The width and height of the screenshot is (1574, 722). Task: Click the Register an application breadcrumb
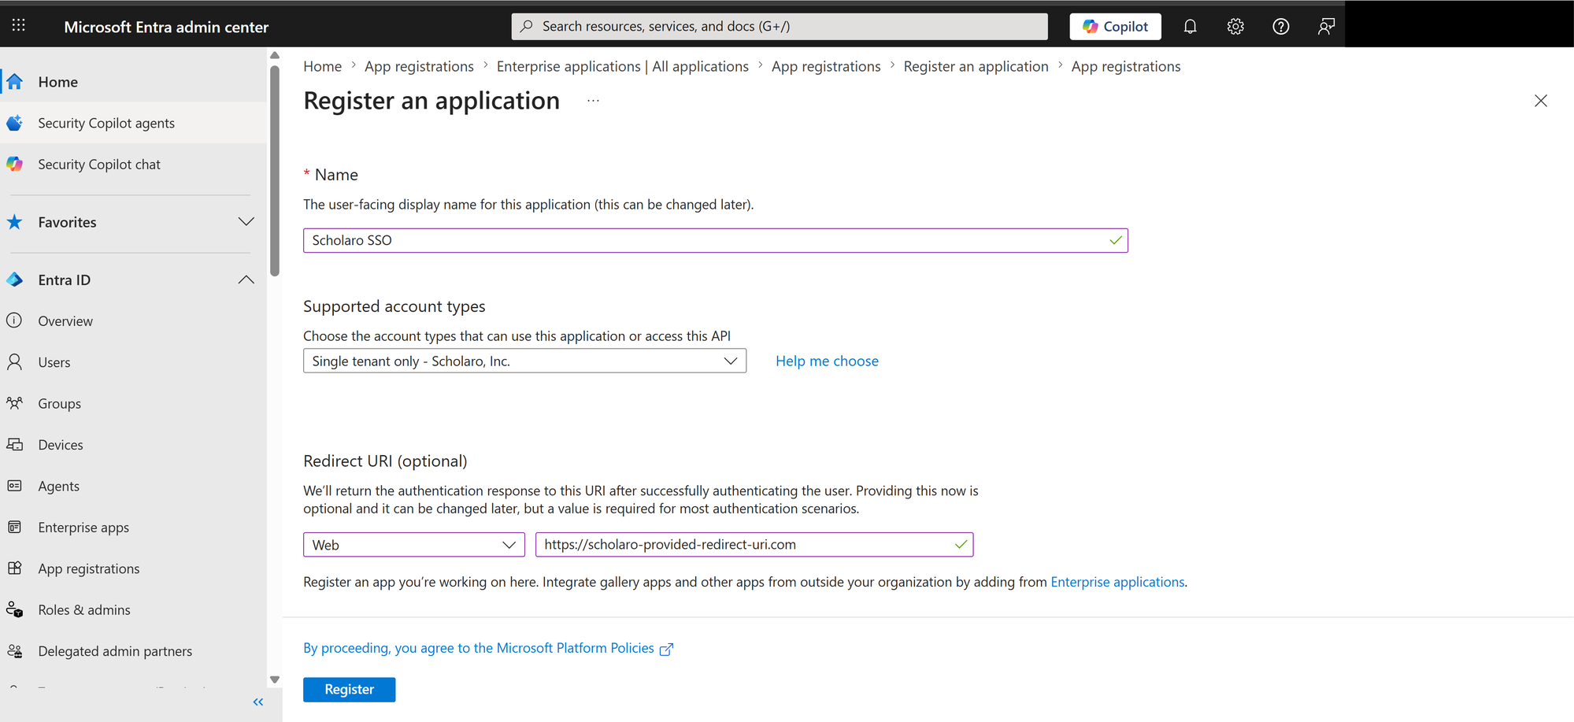click(x=976, y=66)
